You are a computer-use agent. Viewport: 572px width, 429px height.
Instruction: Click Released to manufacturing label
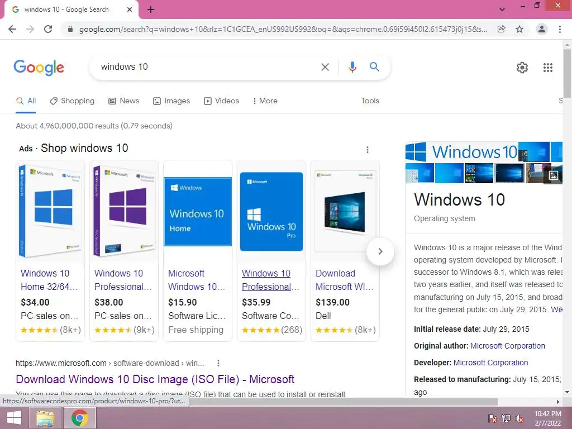point(462,379)
